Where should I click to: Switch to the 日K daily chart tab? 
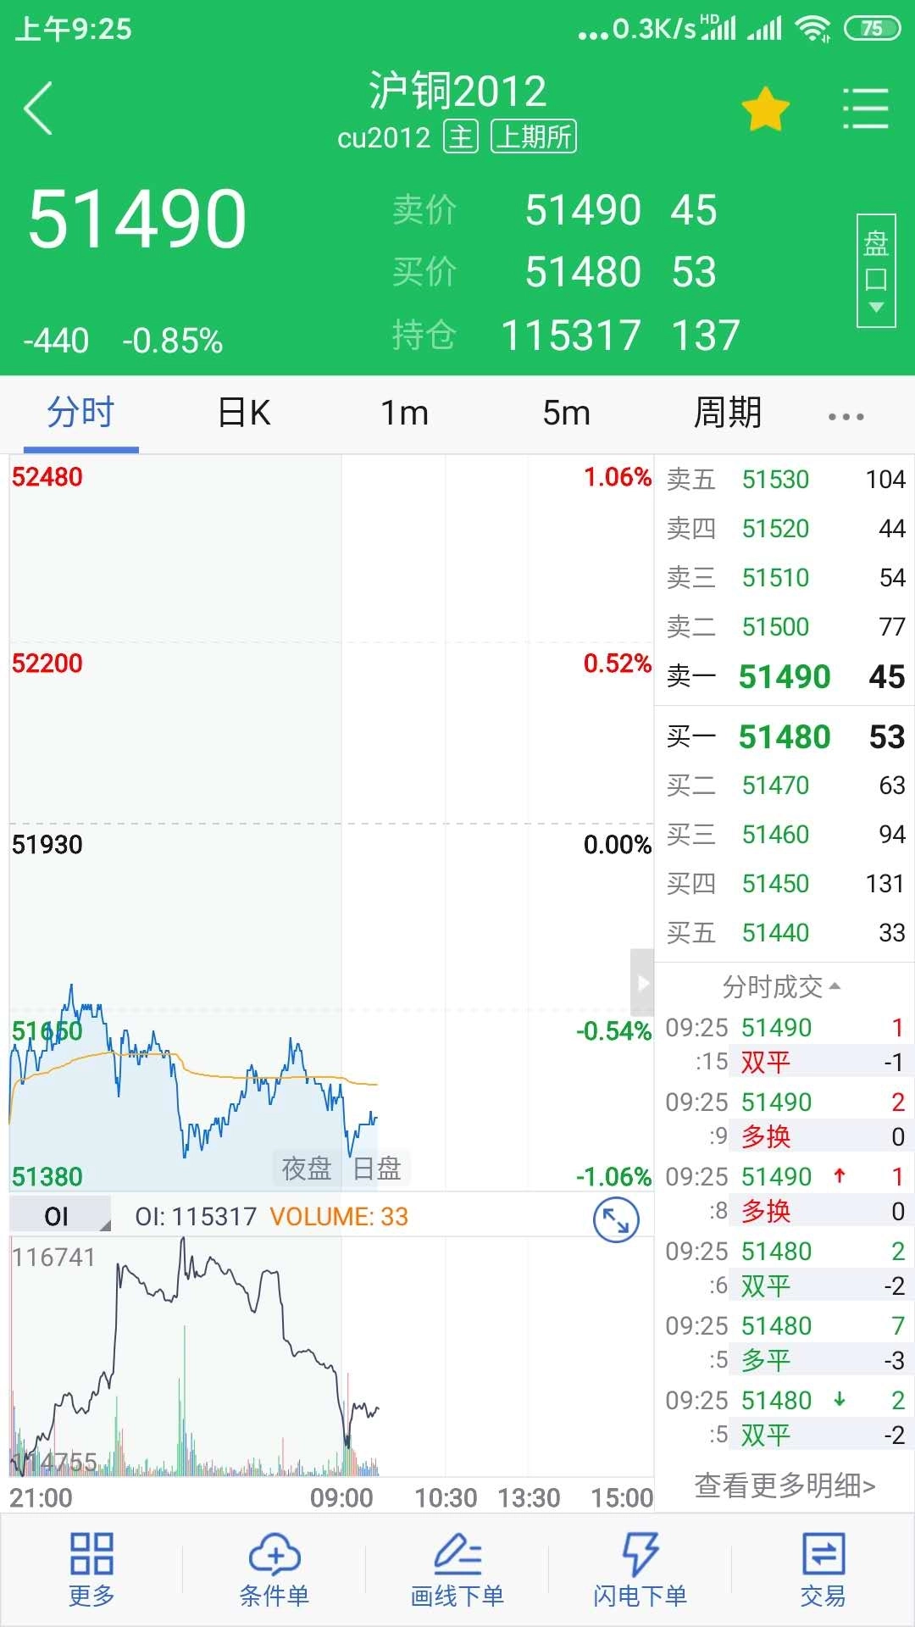[x=243, y=413]
